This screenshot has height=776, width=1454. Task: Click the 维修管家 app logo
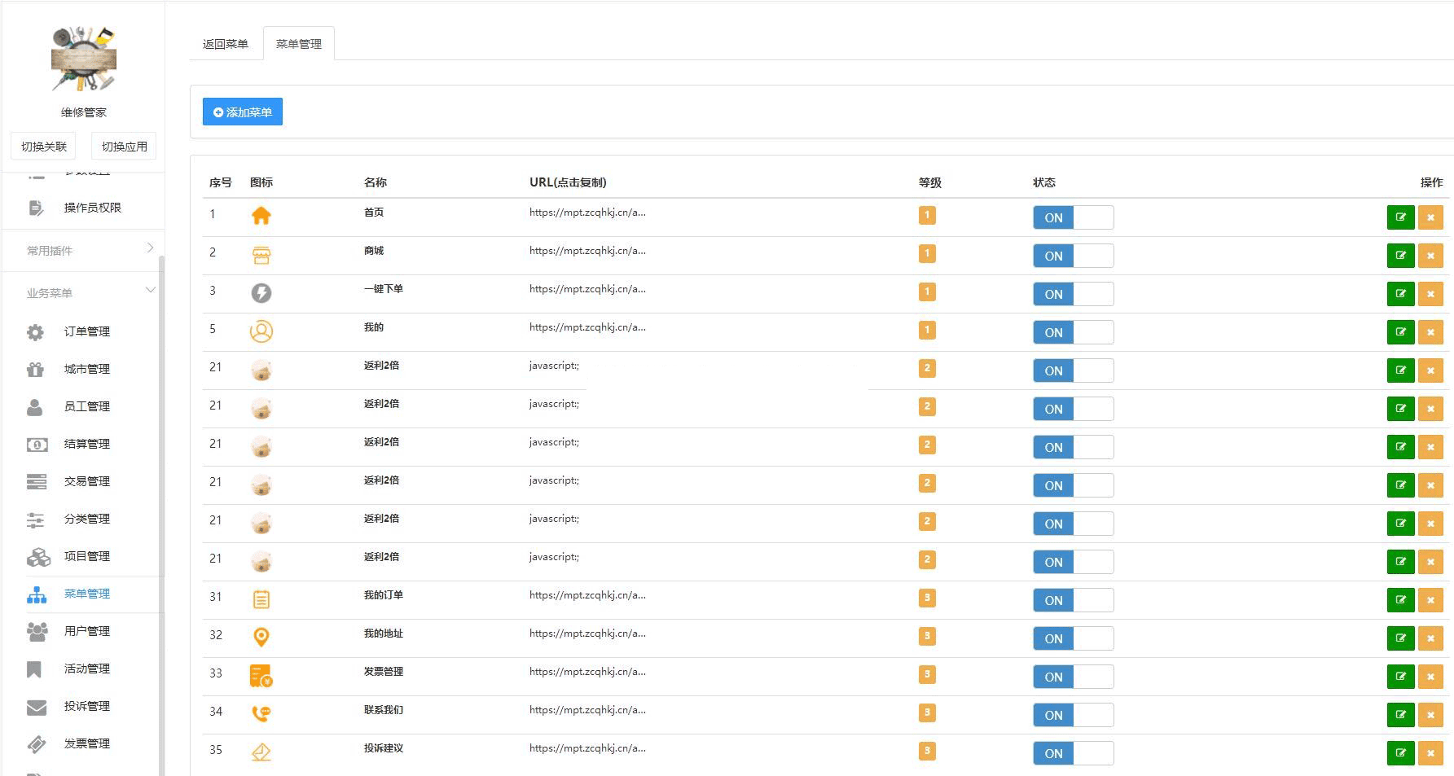coord(83,59)
